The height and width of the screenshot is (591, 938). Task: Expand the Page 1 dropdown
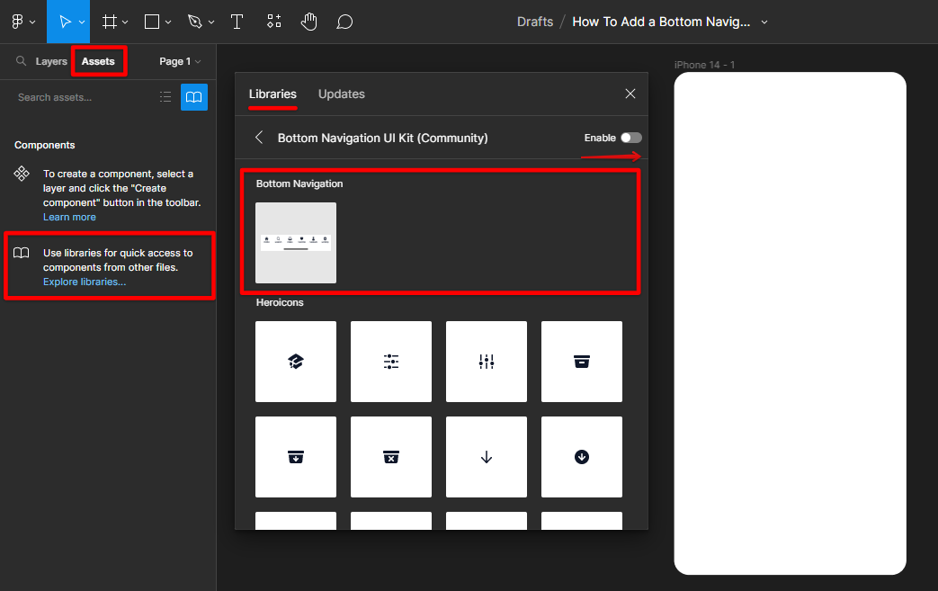[180, 61]
